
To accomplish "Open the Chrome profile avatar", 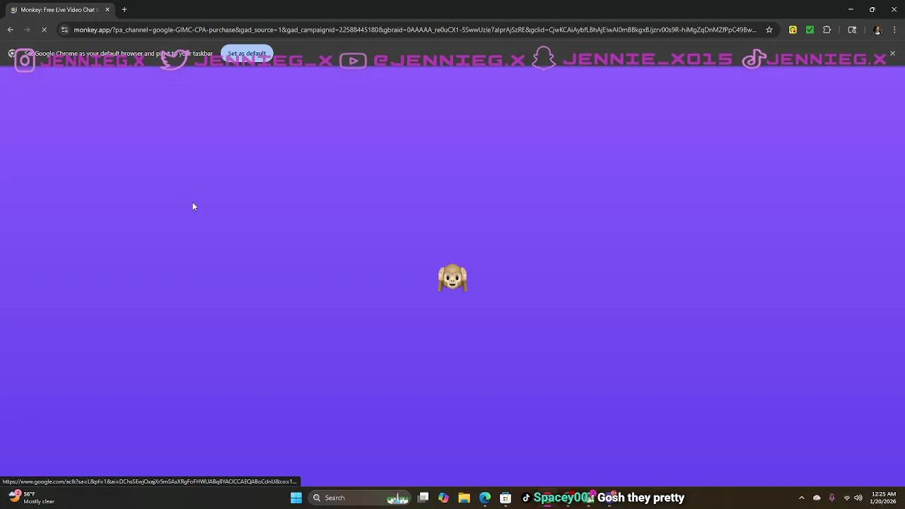I will click(877, 30).
